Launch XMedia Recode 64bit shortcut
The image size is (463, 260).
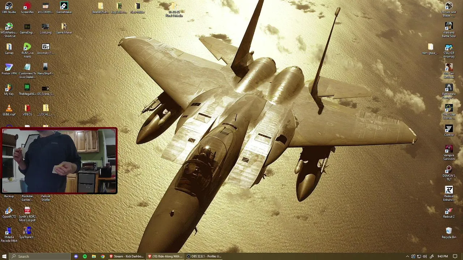pyautogui.click(x=9, y=235)
